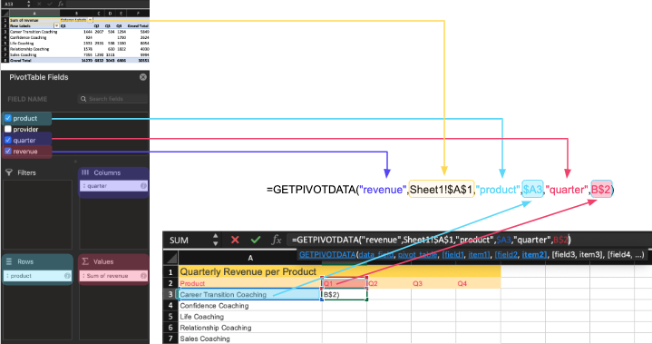Select the red Product header cell

pos(250,283)
